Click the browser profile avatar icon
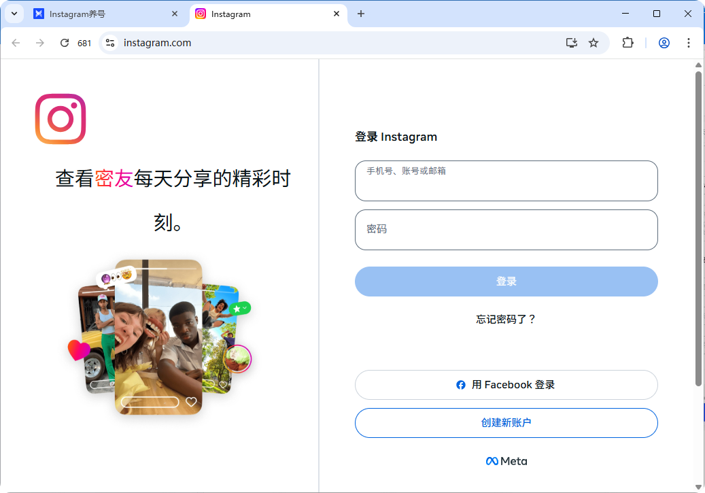Screen dimensions: 705x493 (664, 42)
